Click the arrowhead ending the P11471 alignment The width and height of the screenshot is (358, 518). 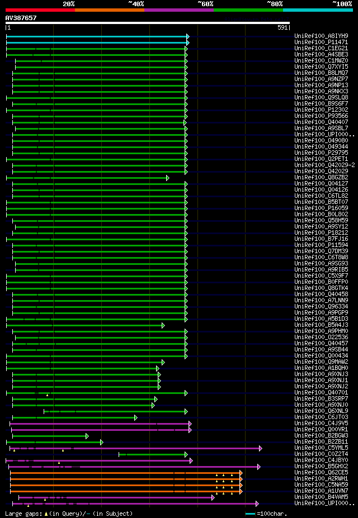188,42
